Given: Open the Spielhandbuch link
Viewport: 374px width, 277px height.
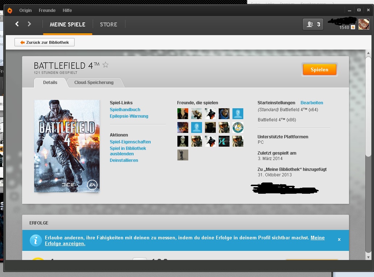Looking at the screenshot, I should [125, 109].
